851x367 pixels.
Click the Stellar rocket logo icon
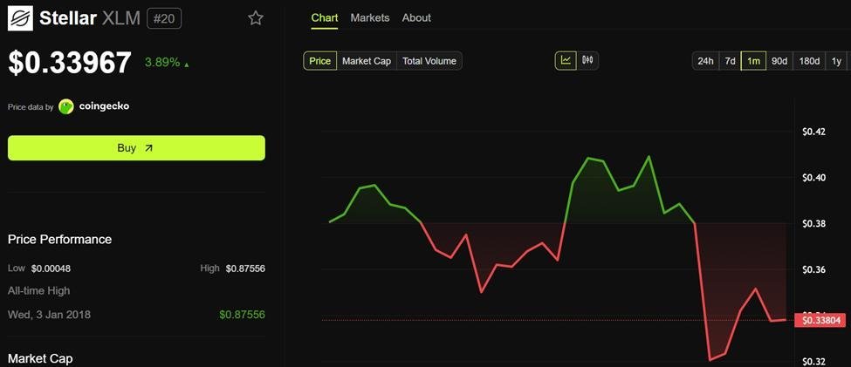[x=20, y=18]
